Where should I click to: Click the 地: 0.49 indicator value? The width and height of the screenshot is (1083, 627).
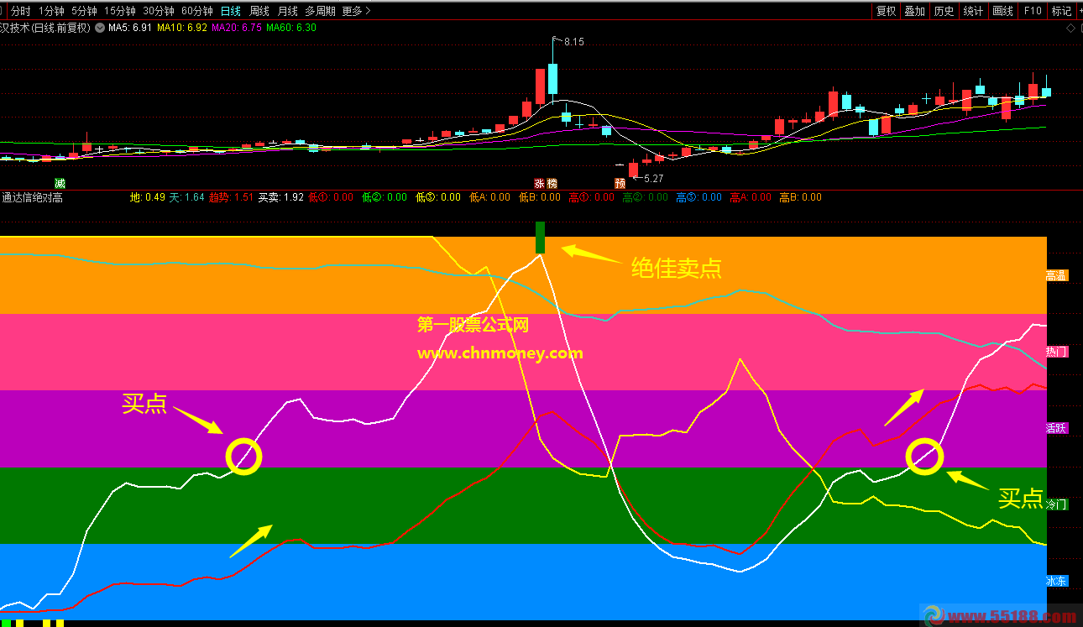tap(148, 198)
